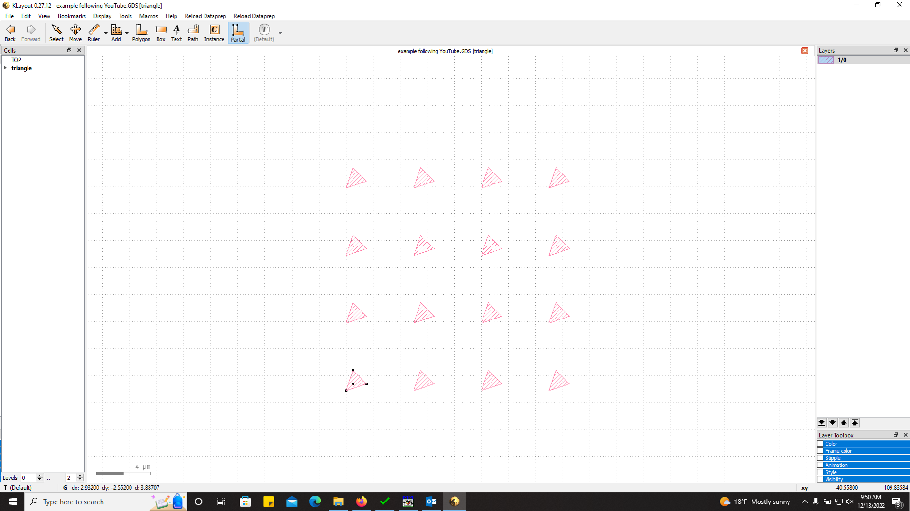Click the Instance tool icon
Image resolution: width=910 pixels, height=511 pixels.
click(214, 33)
